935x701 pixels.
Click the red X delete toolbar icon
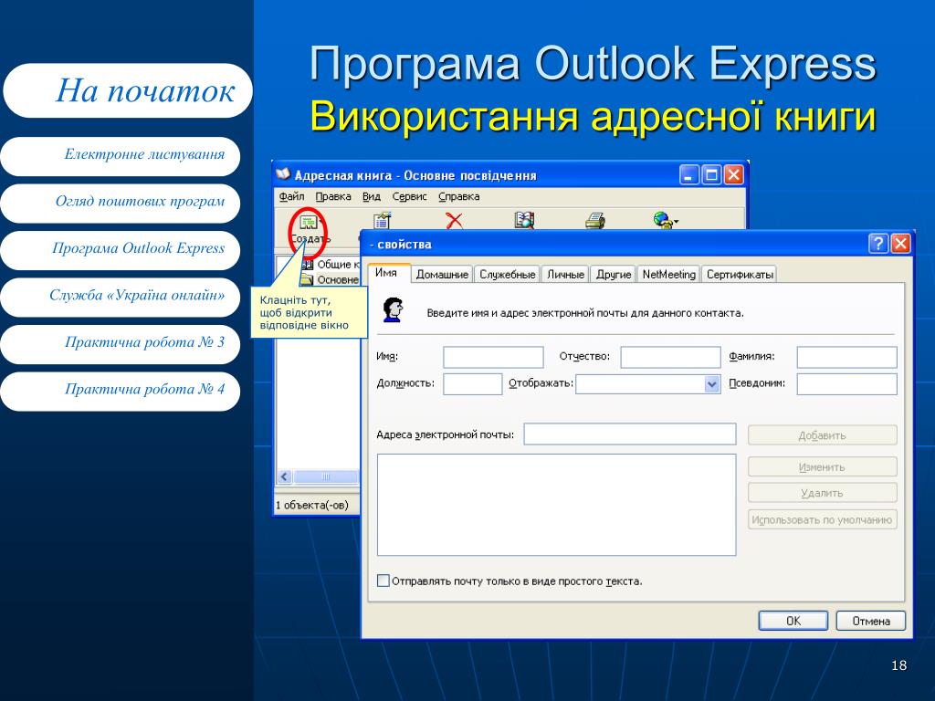455,221
